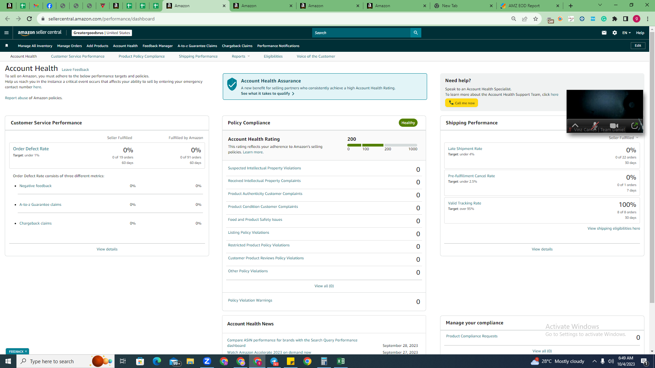Screen dimensions: 655x368
Task: Unmute microphone in the Zoom mini window
Action: tap(595, 126)
